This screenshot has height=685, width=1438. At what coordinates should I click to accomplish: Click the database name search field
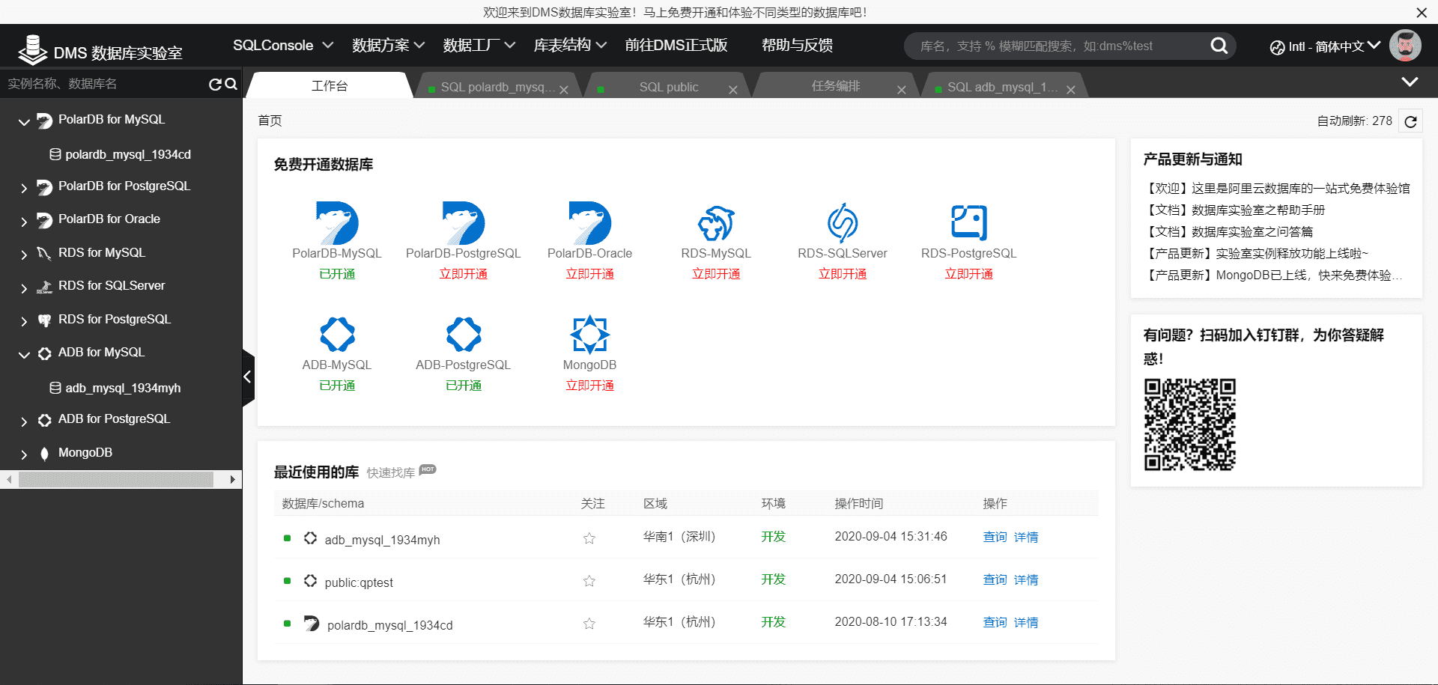coord(1056,46)
